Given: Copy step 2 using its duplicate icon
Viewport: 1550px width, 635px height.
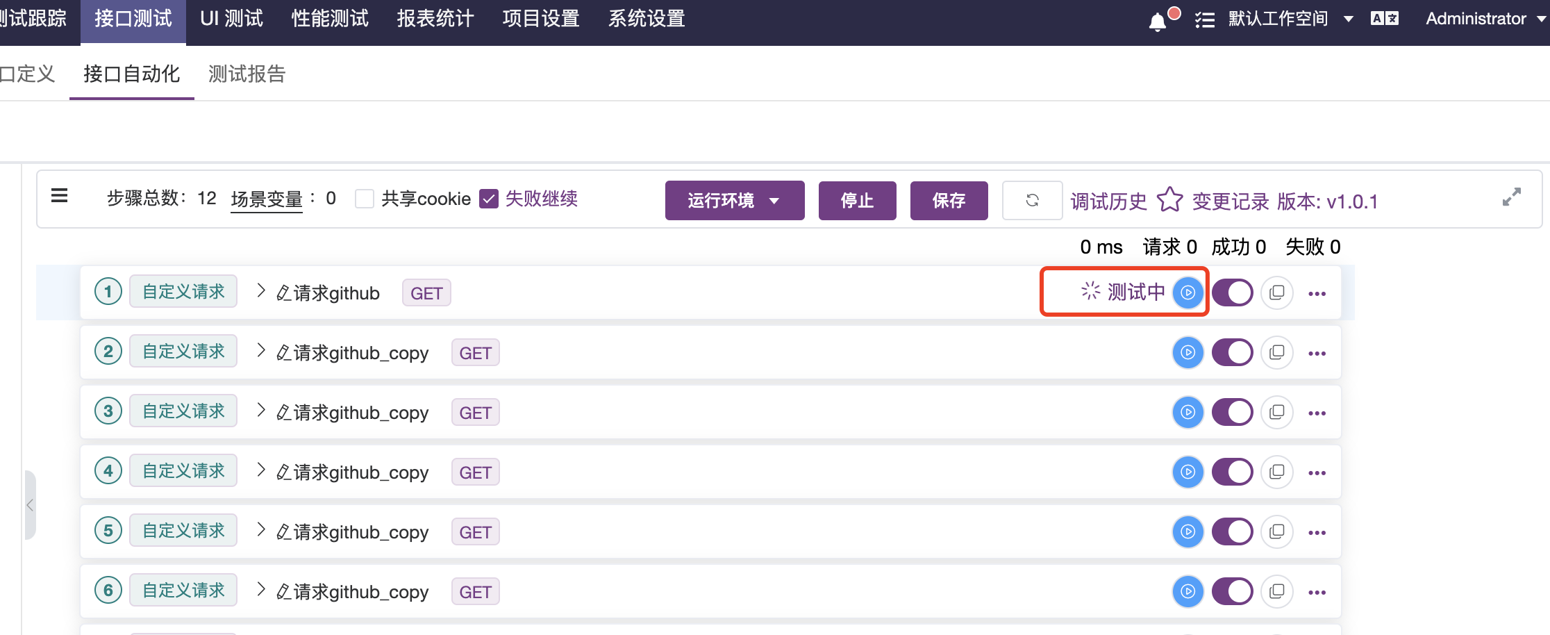Looking at the screenshot, I should [x=1276, y=352].
